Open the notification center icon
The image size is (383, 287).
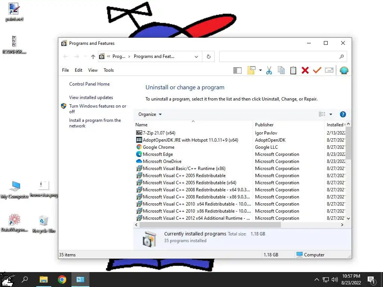coord(371,280)
